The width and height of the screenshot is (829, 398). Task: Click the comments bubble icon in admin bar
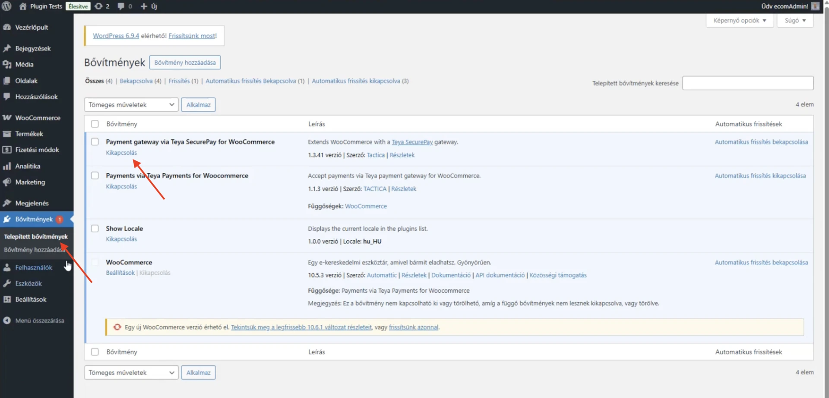pyautogui.click(x=121, y=6)
